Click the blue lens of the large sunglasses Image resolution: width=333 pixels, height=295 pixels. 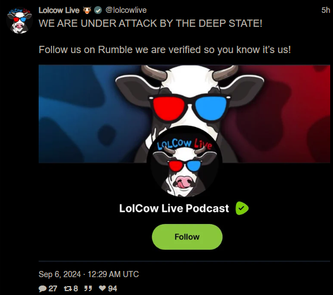[210, 108]
